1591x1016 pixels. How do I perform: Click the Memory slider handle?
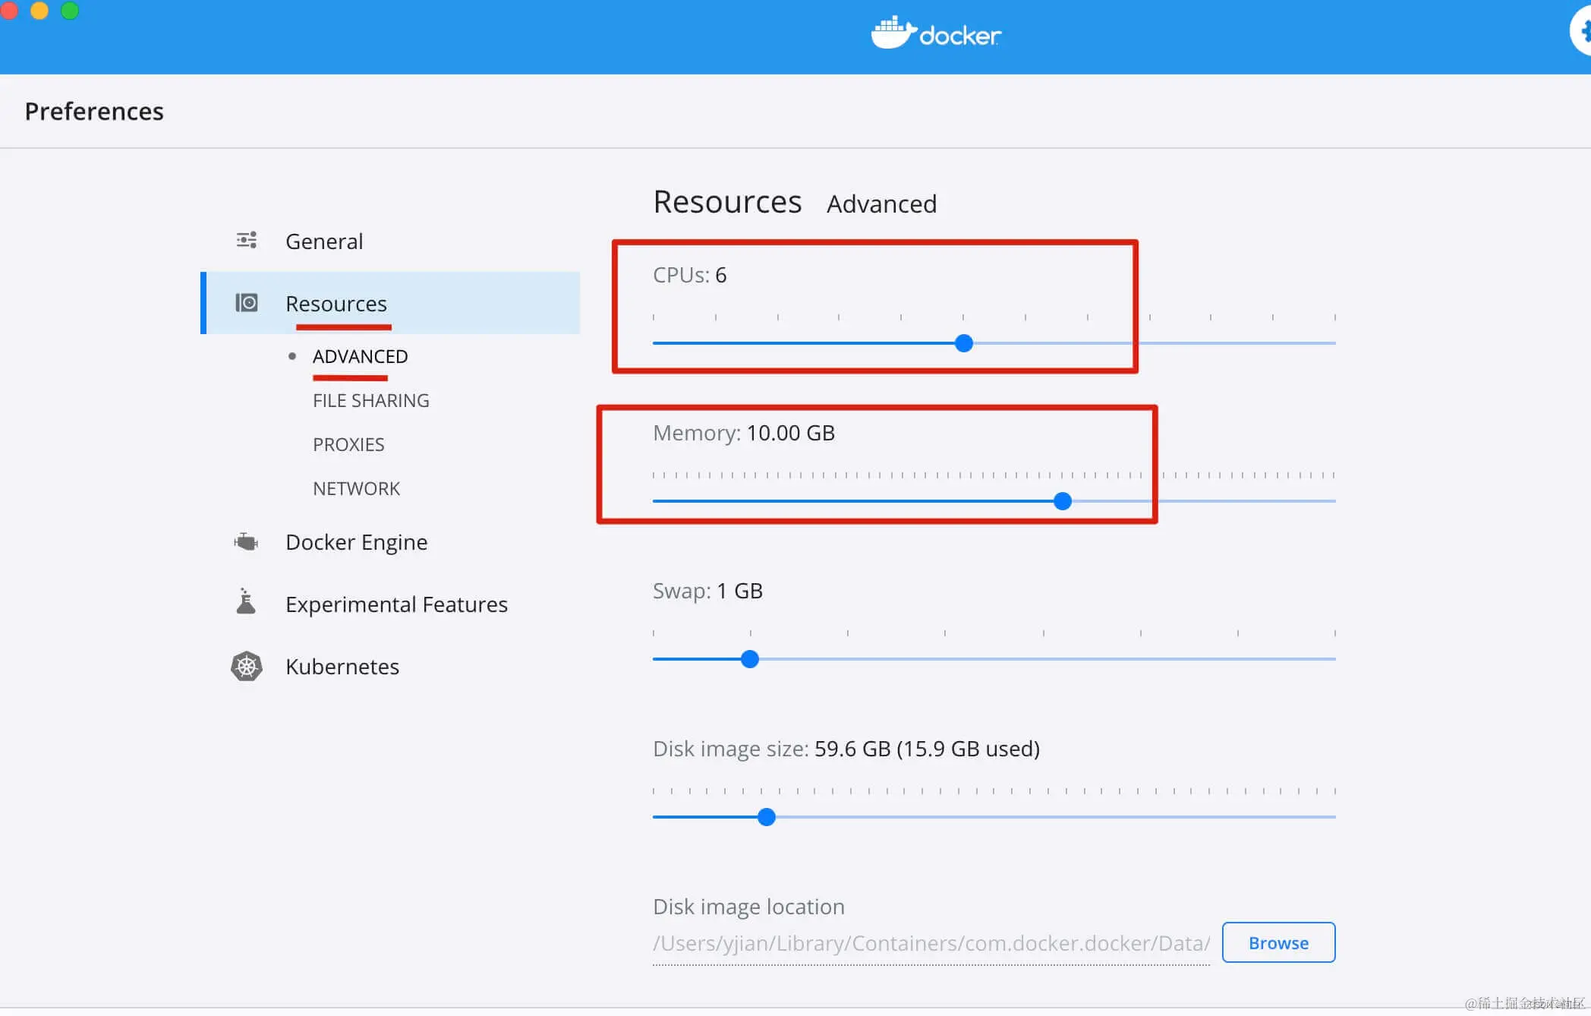coord(1063,501)
